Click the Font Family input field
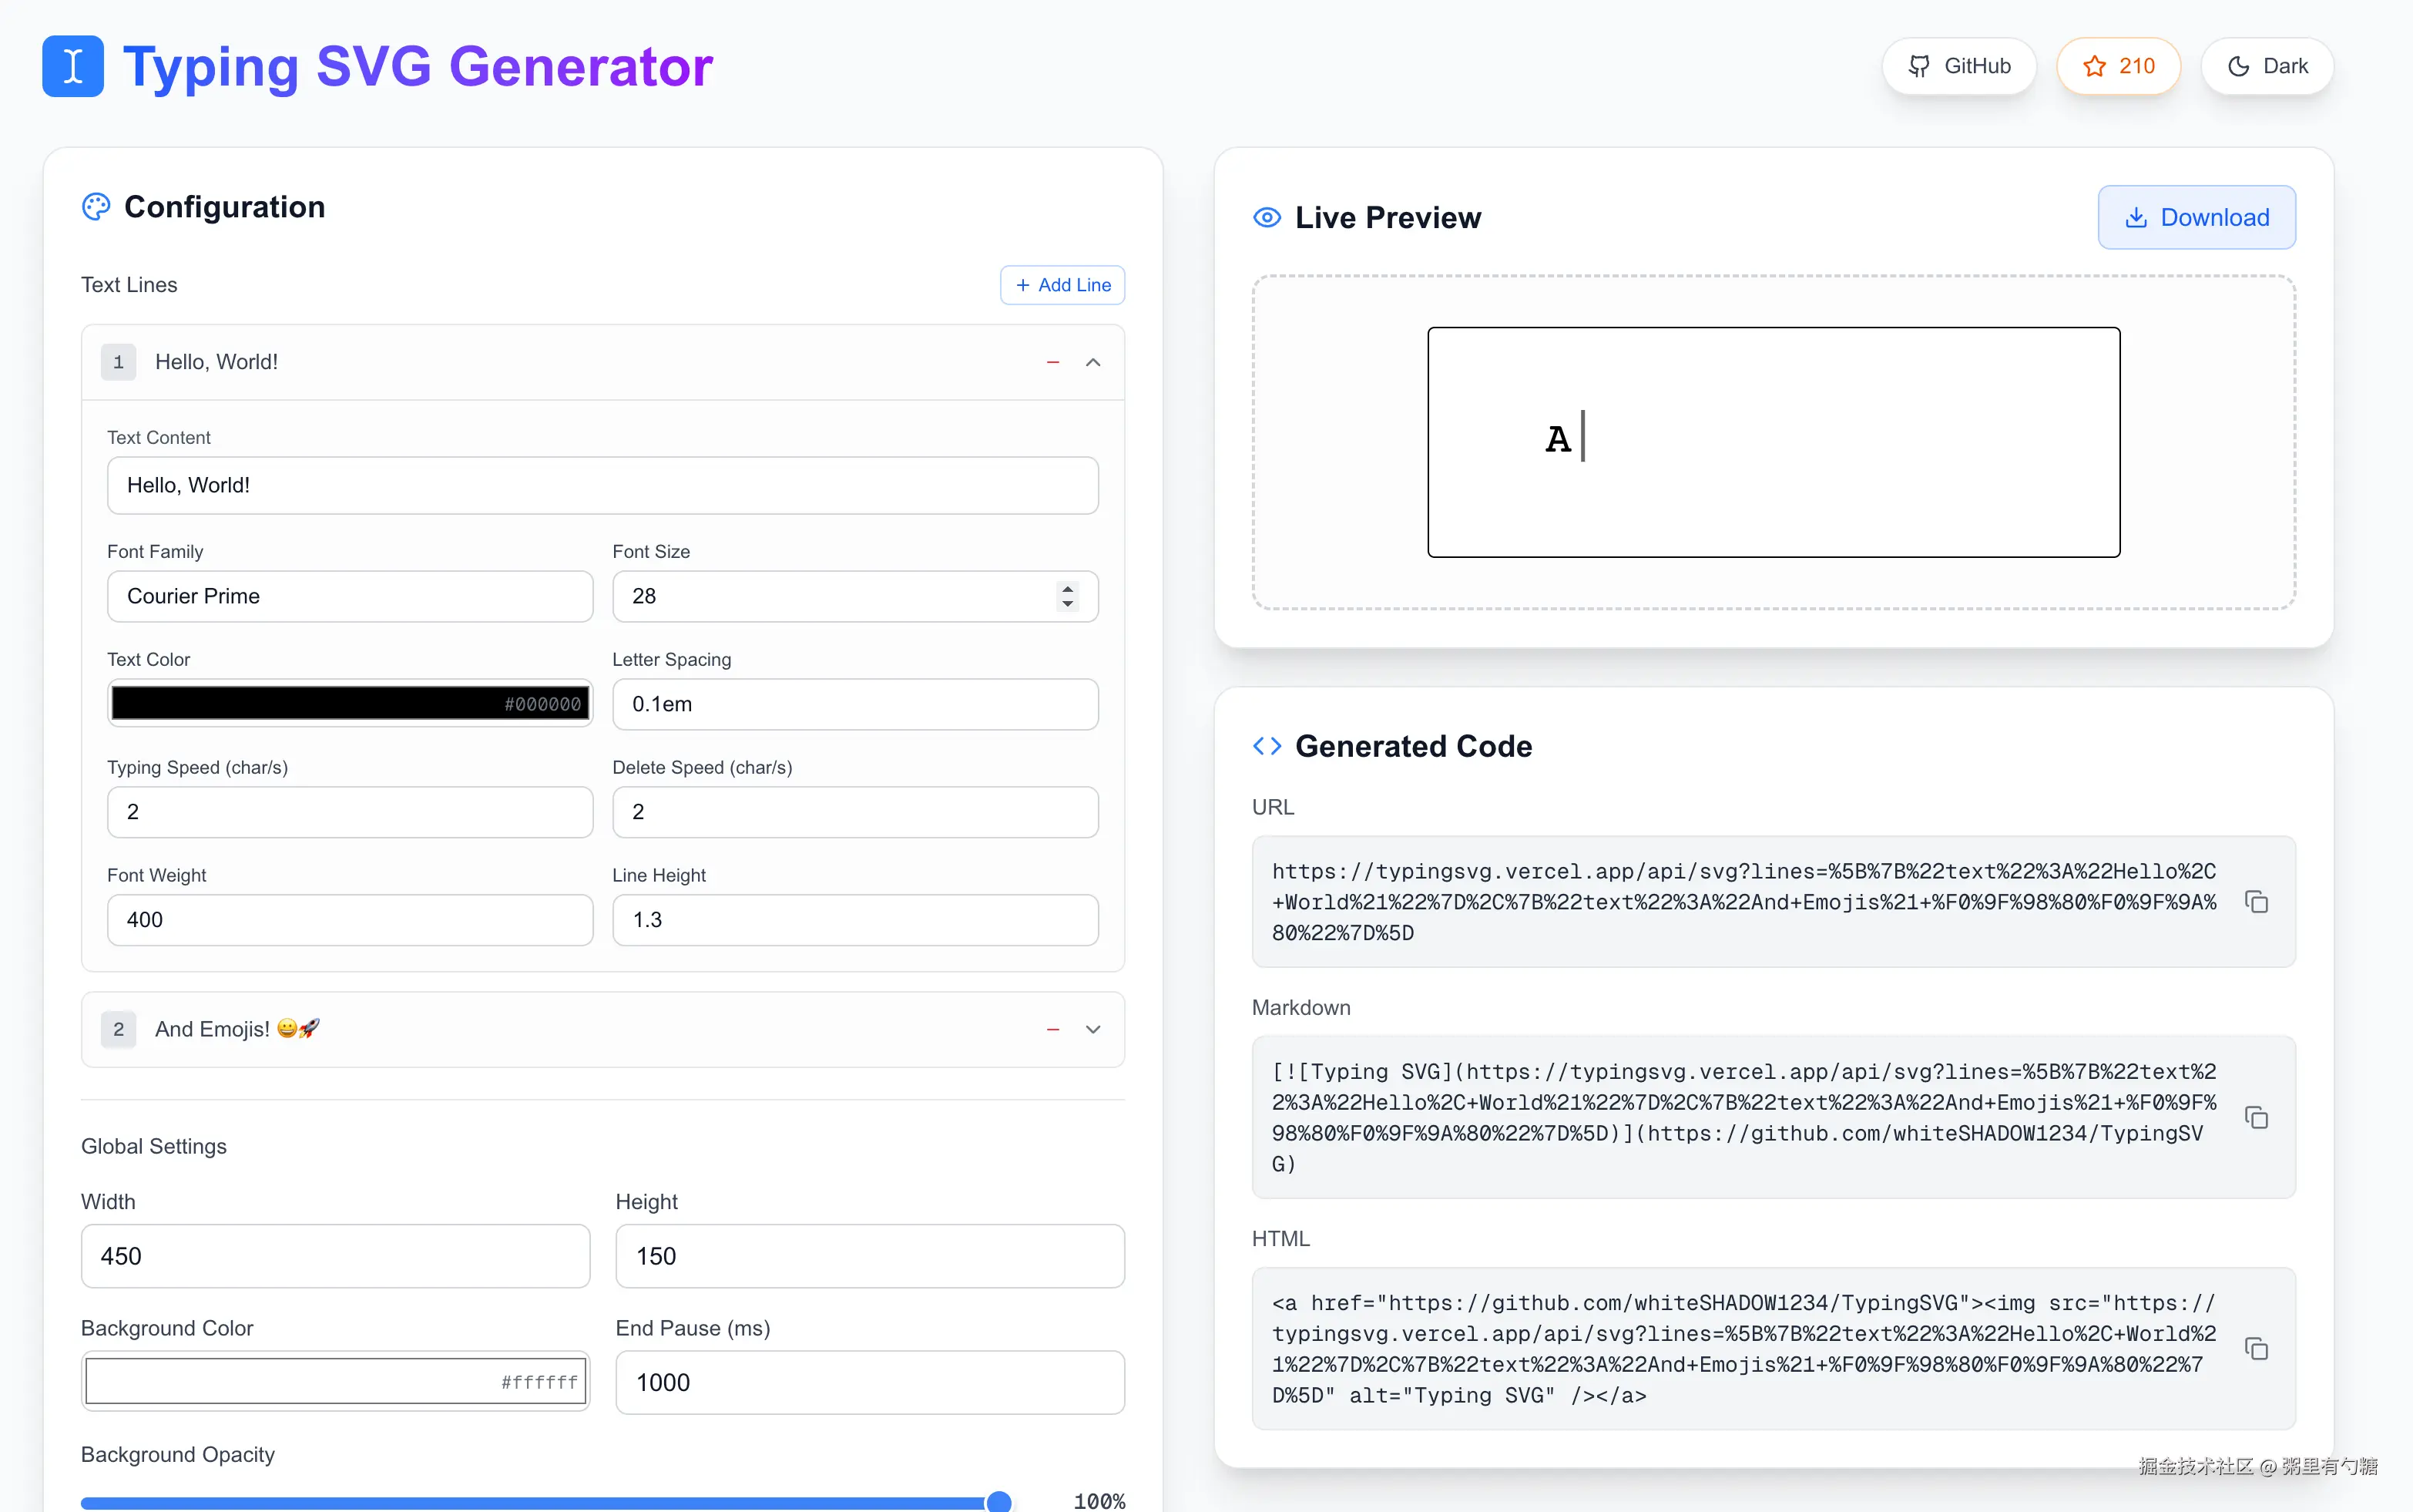 (x=350, y=596)
